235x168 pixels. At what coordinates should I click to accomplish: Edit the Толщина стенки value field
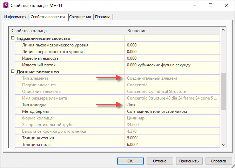coord(172,138)
